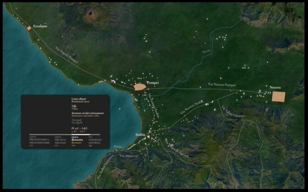Toggle Strutture ed altri rinvenimenti layer
Image resolution: width=308 pixels, height=192 pixels.
coord(88,114)
